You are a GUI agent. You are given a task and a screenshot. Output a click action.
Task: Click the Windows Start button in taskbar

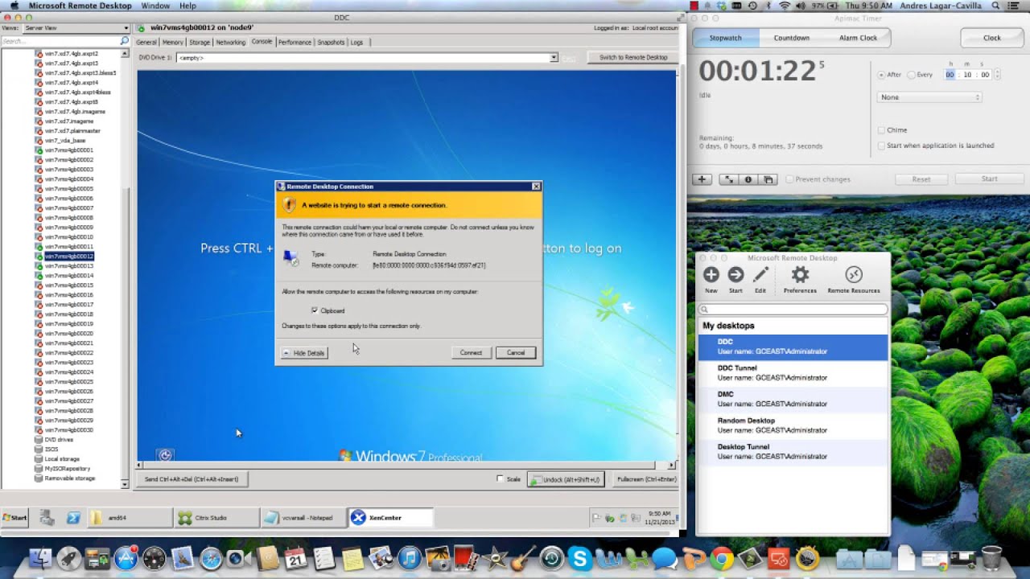pyautogui.click(x=14, y=518)
